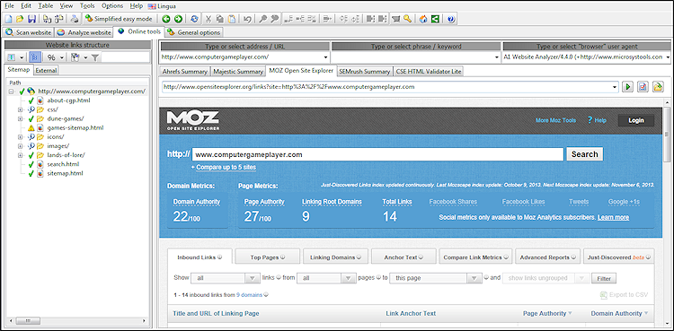Open the Linking Domains tab
Screen dimensions: 674x331
pyautogui.click(x=335, y=257)
